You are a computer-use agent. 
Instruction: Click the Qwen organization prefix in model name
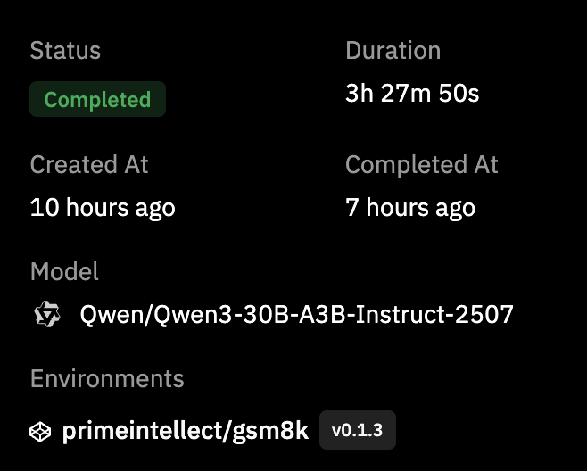pyautogui.click(x=103, y=314)
